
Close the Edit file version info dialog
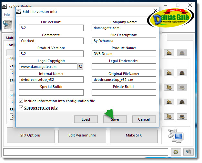[x=156, y=10]
